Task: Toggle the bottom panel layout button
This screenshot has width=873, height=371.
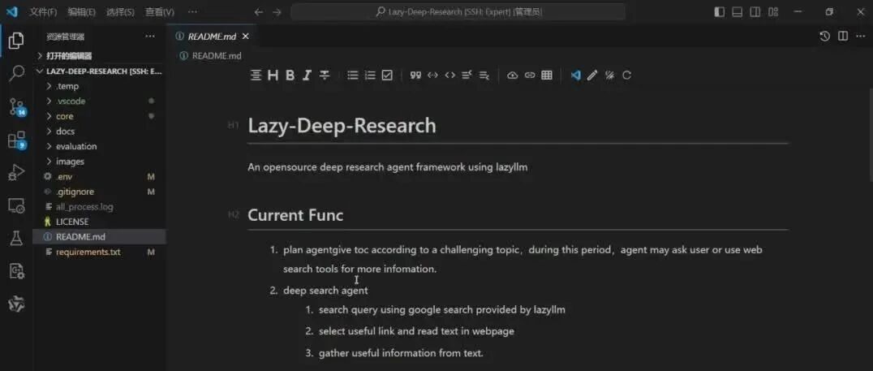Action: tap(738, 11)
